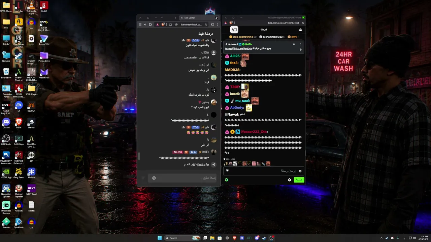Select the VLC media player desktop icon
This screenshot has width=431, height=242.
point(31,7)
